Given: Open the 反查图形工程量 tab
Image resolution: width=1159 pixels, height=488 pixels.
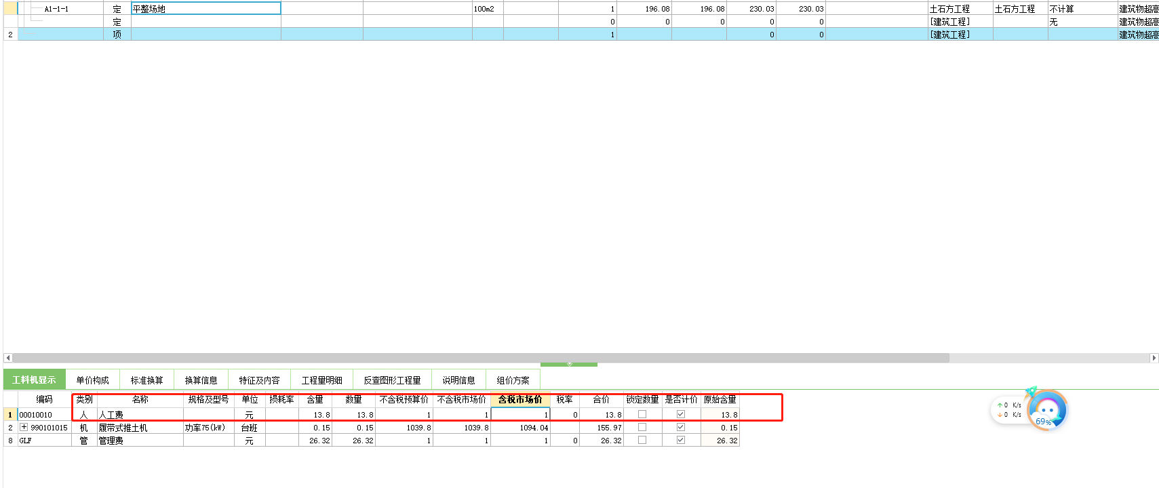Looking at the screenshot, I should click(392, 380).
